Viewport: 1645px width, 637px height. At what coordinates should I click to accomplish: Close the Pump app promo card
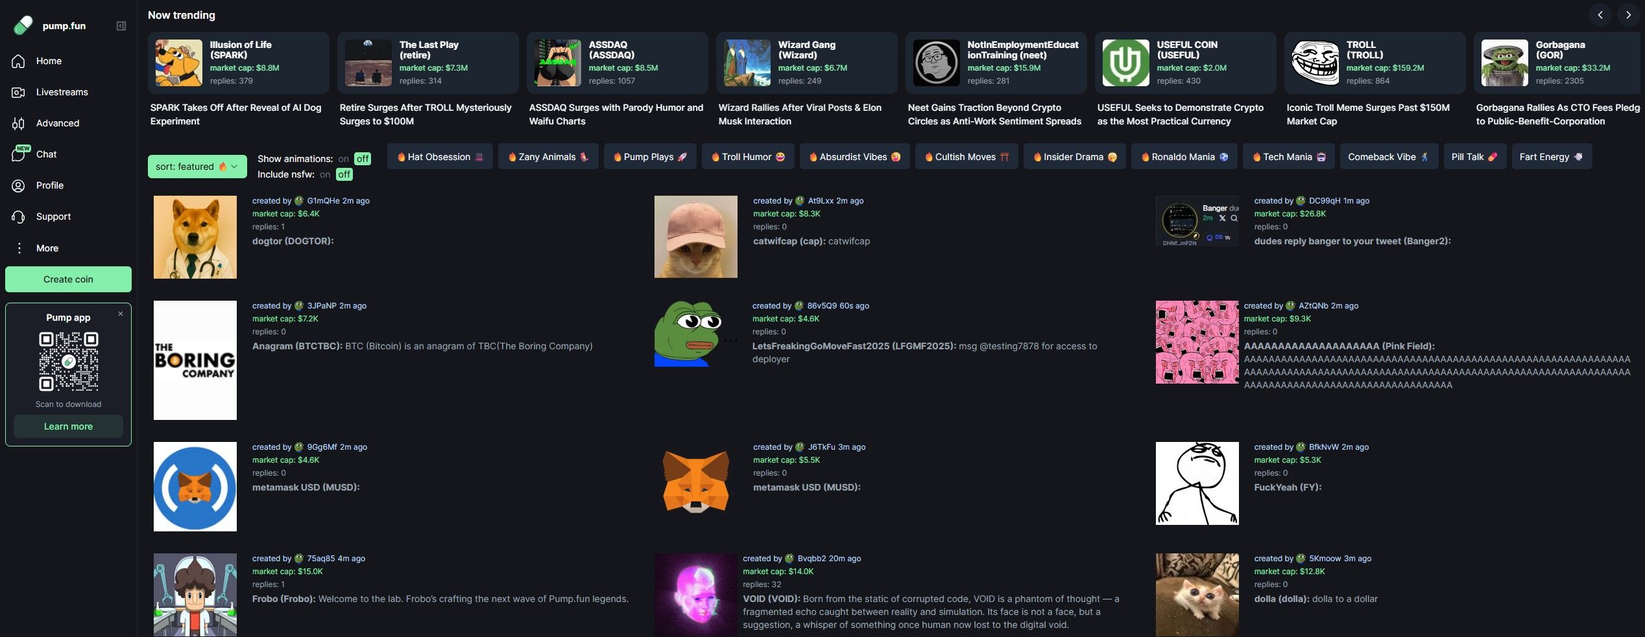121,314
